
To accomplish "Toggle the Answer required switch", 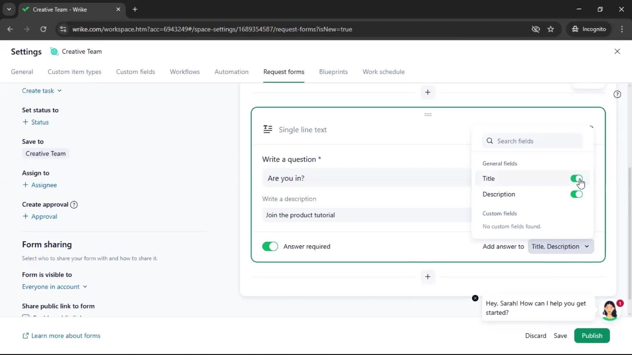I will pos(270,247).
